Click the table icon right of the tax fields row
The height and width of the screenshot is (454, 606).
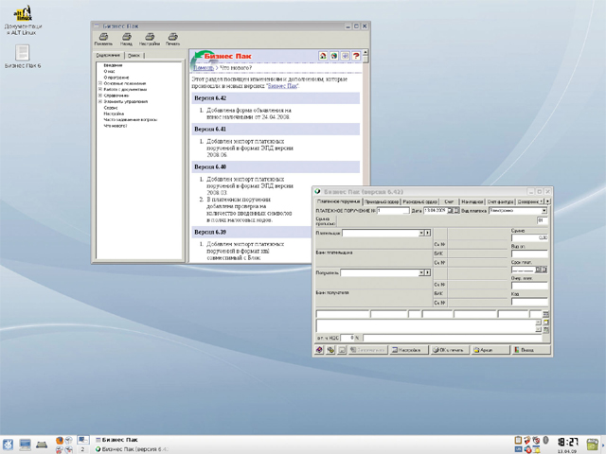(x=545, y=314)
